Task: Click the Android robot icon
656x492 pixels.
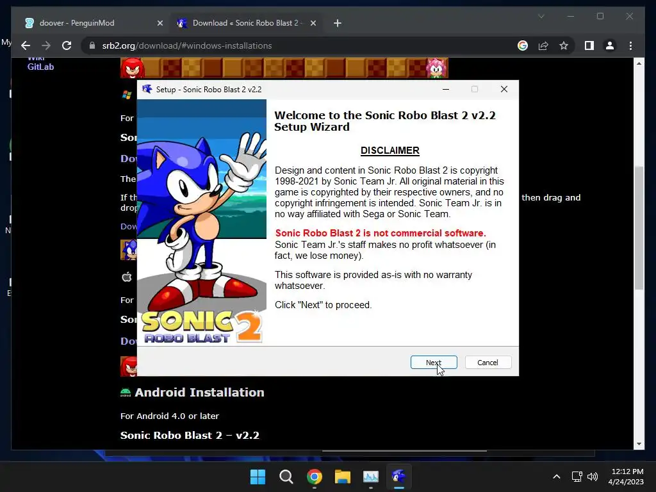Action: 126,393
